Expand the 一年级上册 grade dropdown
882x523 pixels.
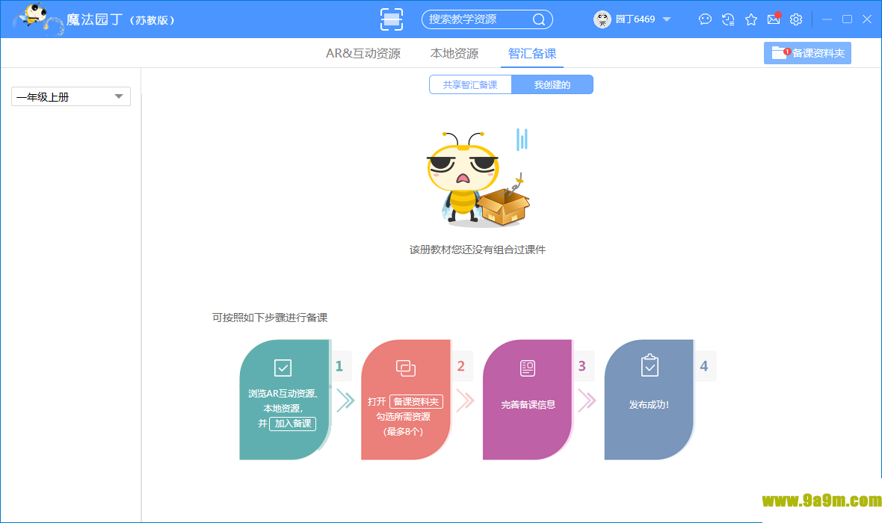click(x=71, y=96)
